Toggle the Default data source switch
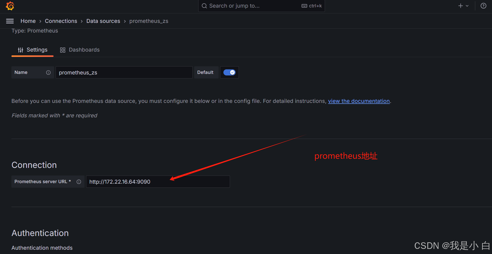Image resolution: width=492 pixels, height=254 pixels. point(229,72)
